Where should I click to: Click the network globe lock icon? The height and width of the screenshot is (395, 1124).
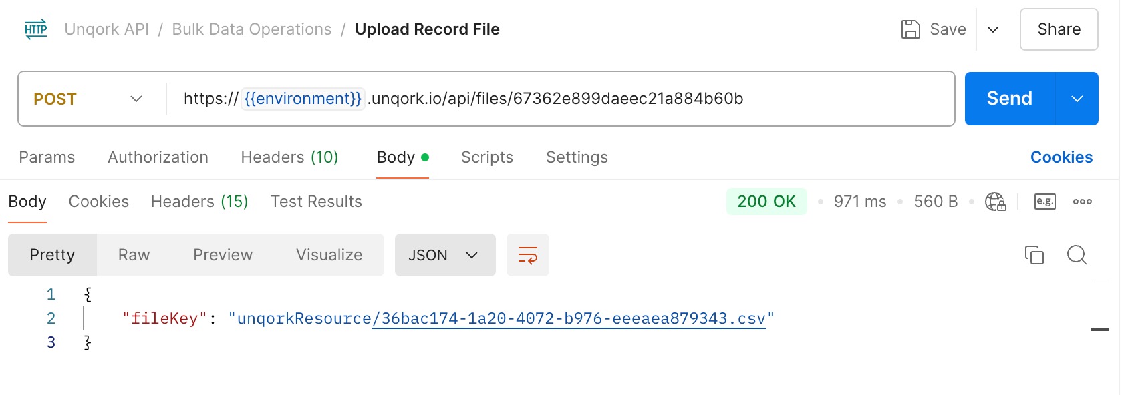tap(995, 202)
